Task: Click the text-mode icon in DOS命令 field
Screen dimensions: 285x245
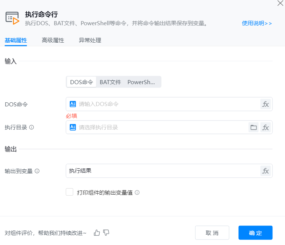Action: pos(73,104)
